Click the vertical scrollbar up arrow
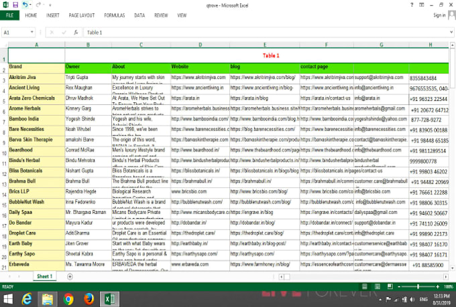The image size is (456, 307). coord(452,45)
